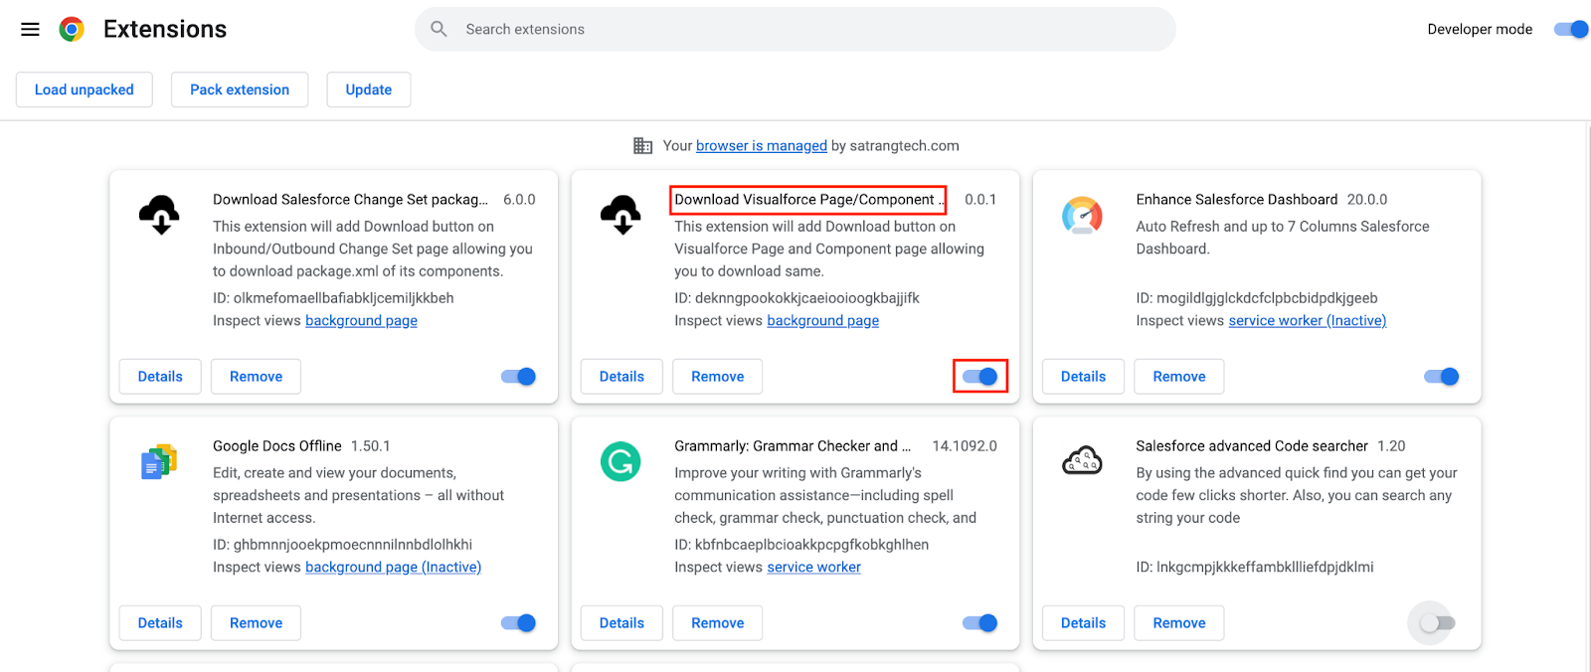Image resolution: width=1591 pixels, height=672 pixels.
Task: Disable the Grammarly extension
Action: (980, 622)
